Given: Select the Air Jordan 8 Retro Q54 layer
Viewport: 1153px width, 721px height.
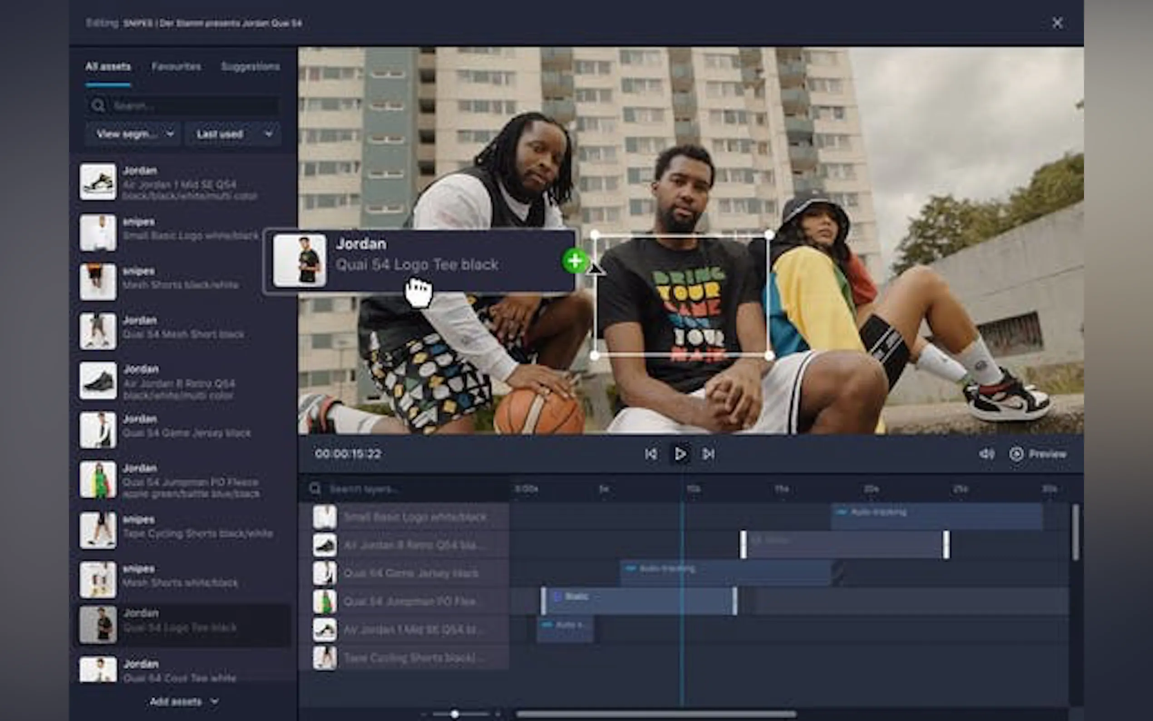Looking at the screenshot, I should click(404, 545).
